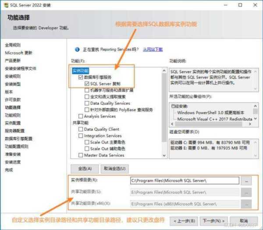Click the 驱动器 C: disk space line
This screenshot has width=263, height=230.
(x=210, y=143)
